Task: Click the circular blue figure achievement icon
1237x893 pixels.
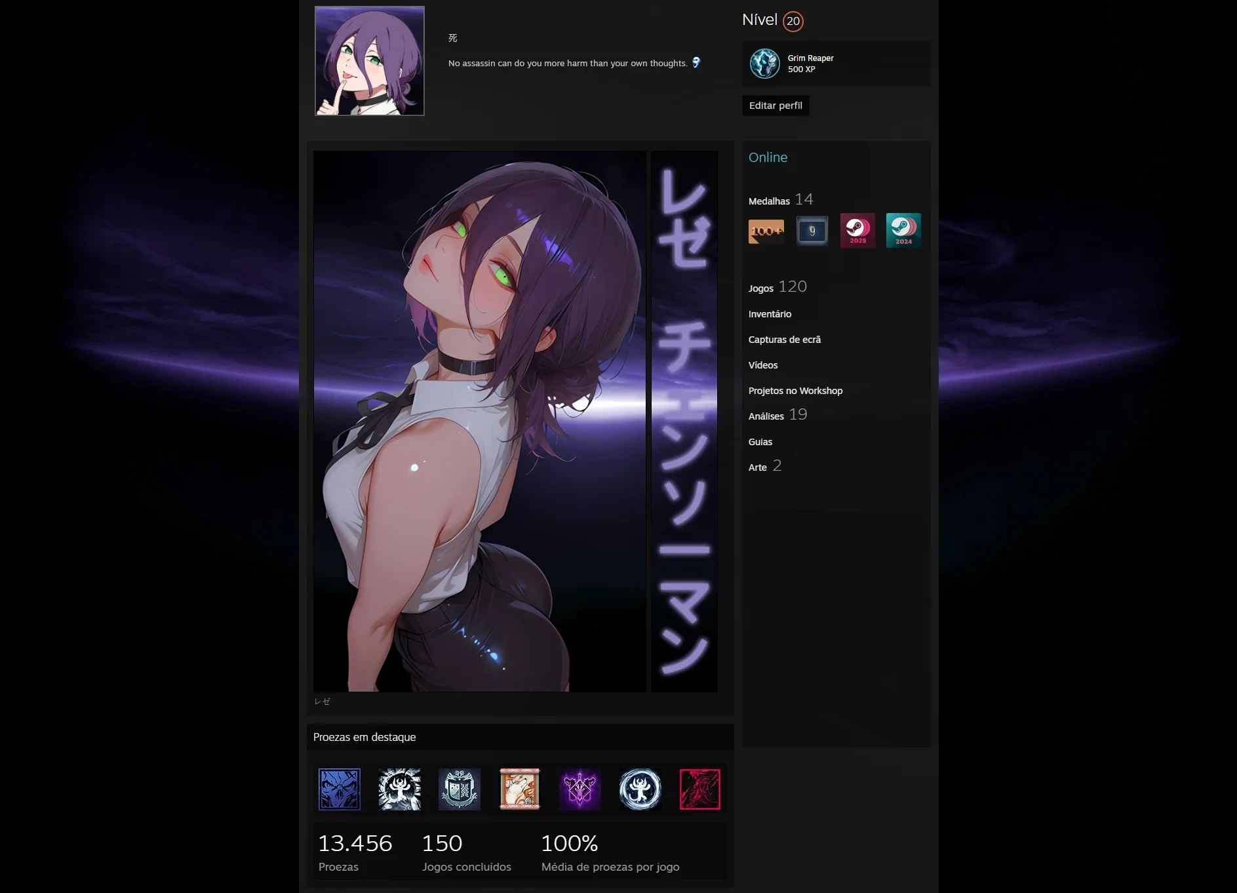Action: pos(640,789)
